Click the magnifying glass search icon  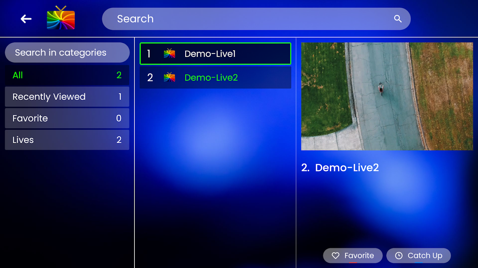click(398, 19)
